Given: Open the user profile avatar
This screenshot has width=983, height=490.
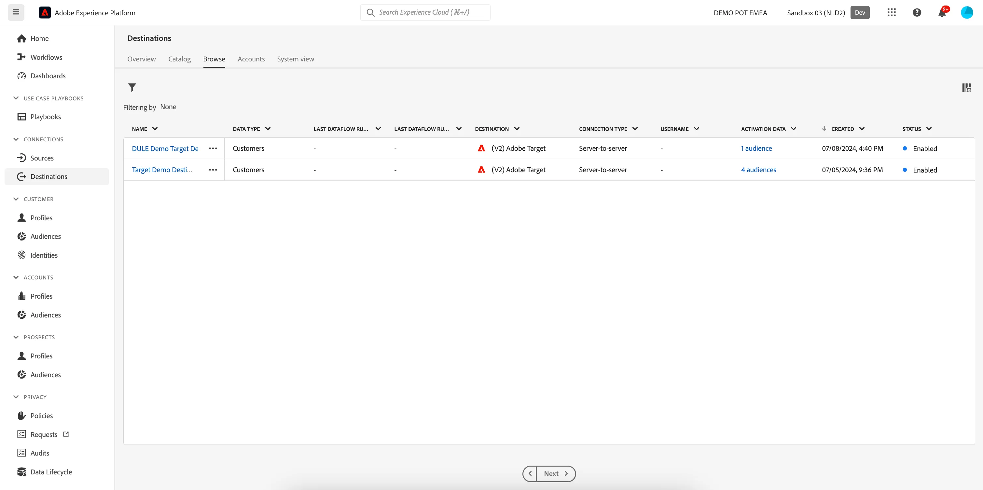Looking at the screenshot, I should point(967,13).
